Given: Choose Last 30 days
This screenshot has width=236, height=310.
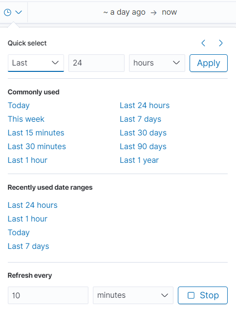Looking at the screenshot, I should [143, 133].
